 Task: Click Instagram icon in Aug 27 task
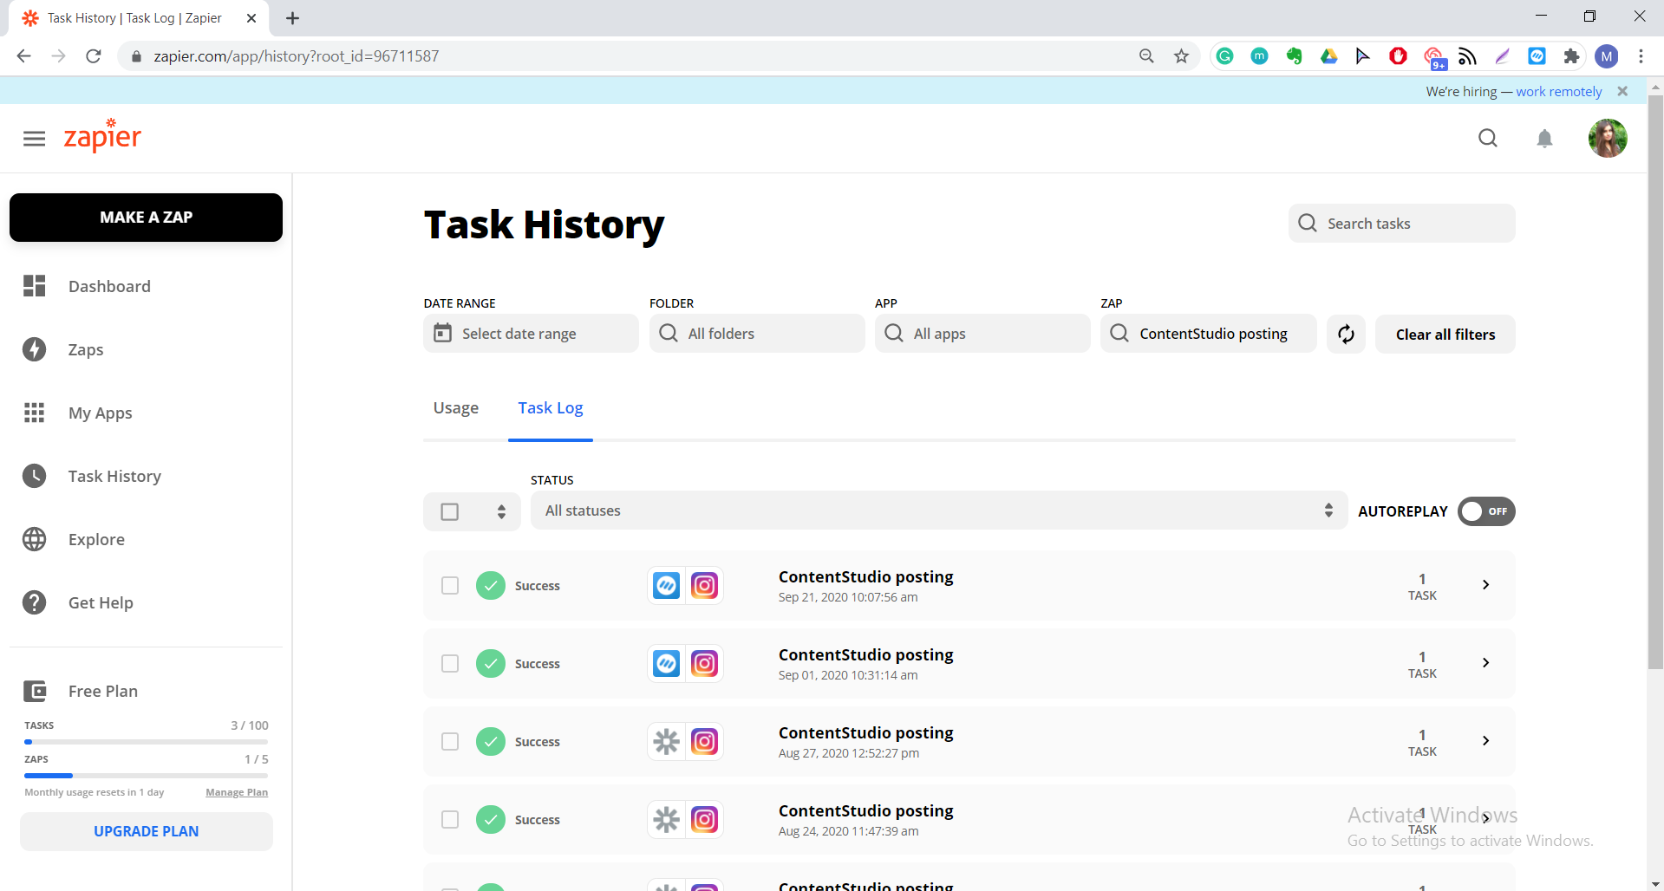tap(705, 742)
